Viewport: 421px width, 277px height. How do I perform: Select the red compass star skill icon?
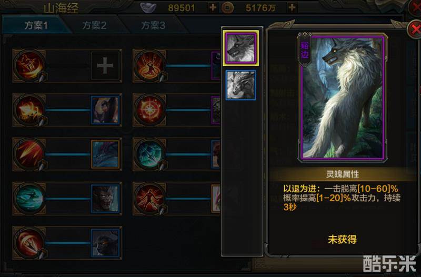(149, 110)
